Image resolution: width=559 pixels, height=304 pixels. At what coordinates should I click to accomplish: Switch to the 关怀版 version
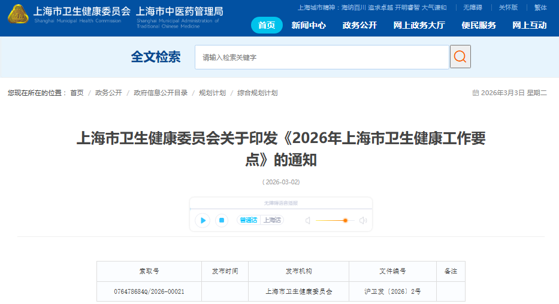[x=508, y=7]
